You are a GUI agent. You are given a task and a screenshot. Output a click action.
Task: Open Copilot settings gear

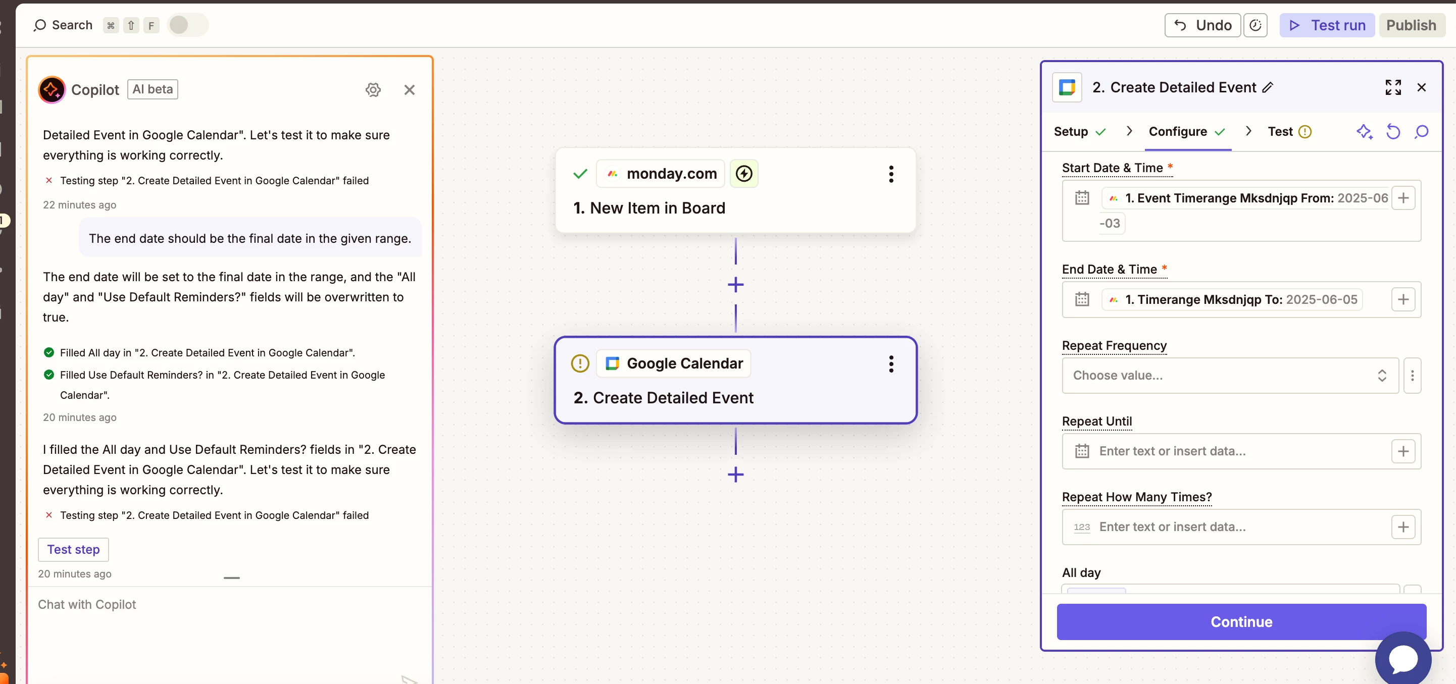(373, 90)
